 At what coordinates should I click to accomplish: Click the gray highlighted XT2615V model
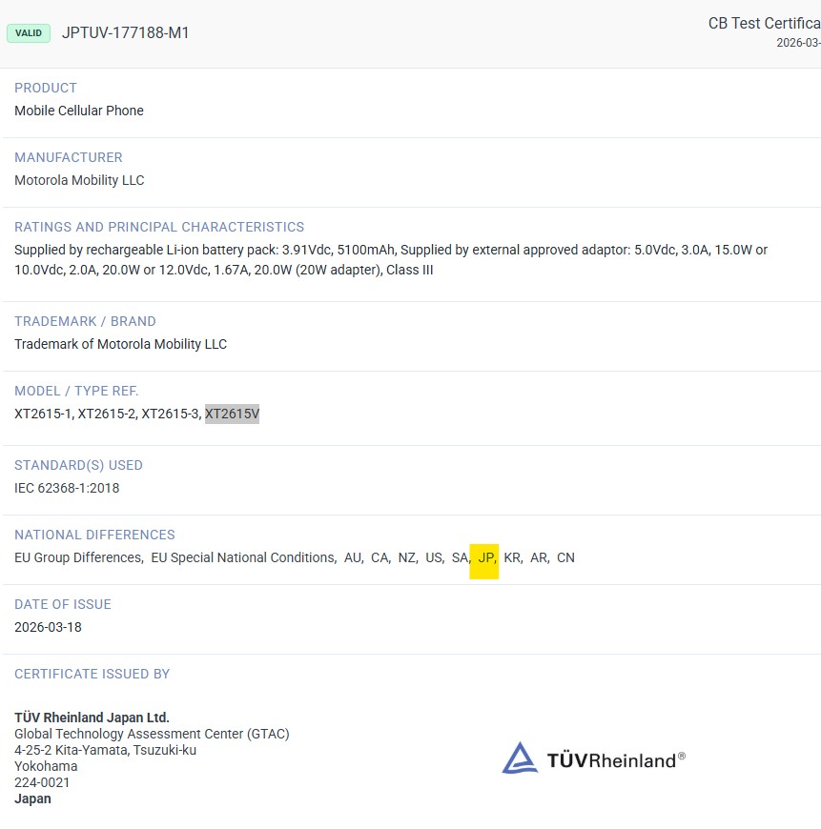[x=232, y=414]
